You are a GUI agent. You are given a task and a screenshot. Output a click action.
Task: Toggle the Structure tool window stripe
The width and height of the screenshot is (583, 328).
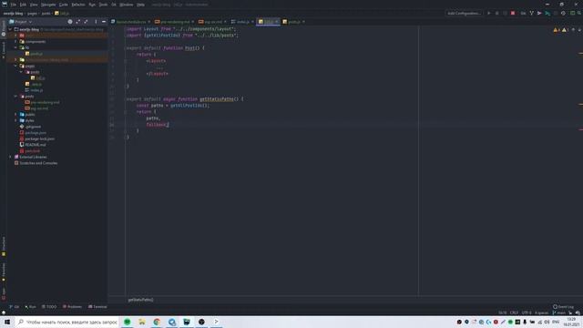pos(4,246)
